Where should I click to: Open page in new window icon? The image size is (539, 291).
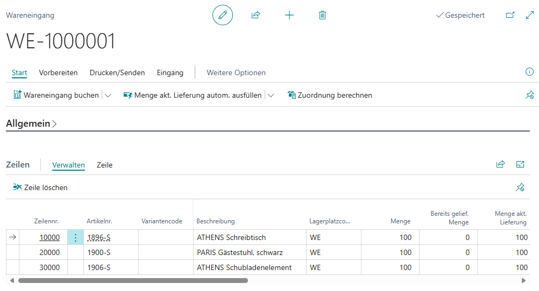pyautogui.click(x=510, y=15)
